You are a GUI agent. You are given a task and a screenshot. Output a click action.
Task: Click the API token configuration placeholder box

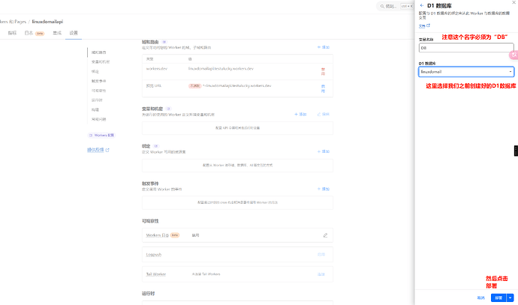click(237, 128)
